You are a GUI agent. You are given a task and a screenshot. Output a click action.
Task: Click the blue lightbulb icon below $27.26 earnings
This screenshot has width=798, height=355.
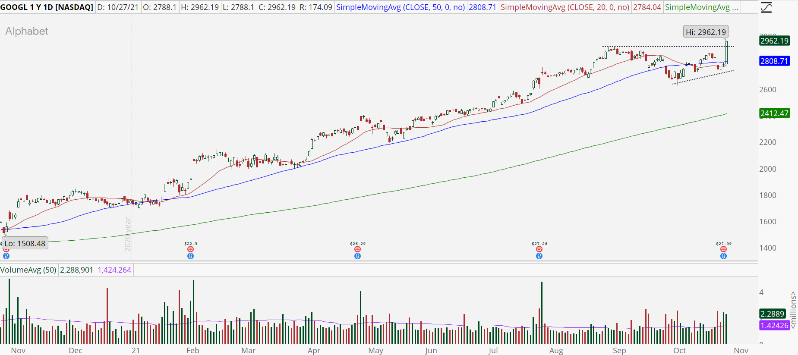click(x=539, y=256)
